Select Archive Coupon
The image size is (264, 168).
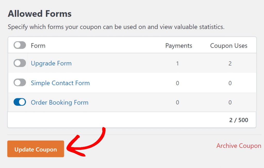pos(238,146)
